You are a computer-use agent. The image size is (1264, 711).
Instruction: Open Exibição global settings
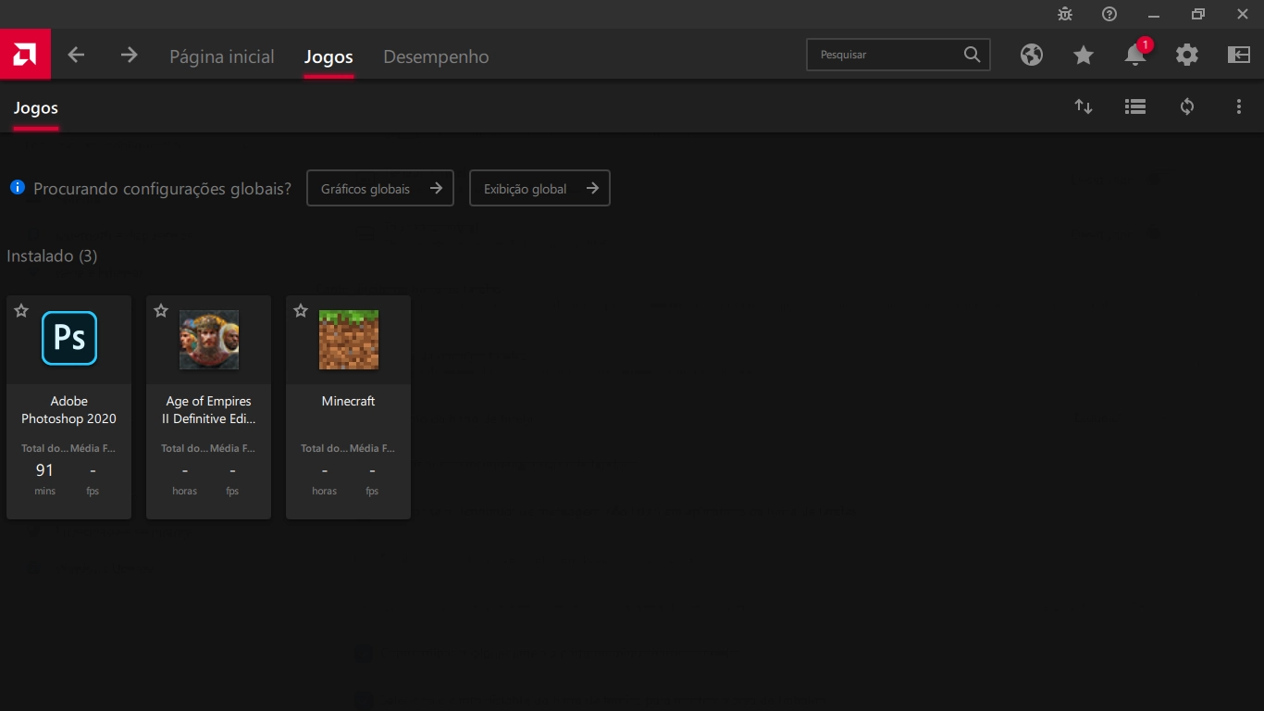point(539,188)
